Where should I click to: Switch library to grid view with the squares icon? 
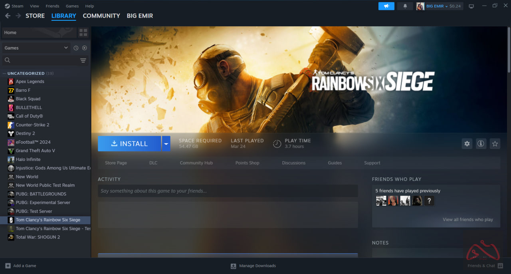click(x=83, y=32)
